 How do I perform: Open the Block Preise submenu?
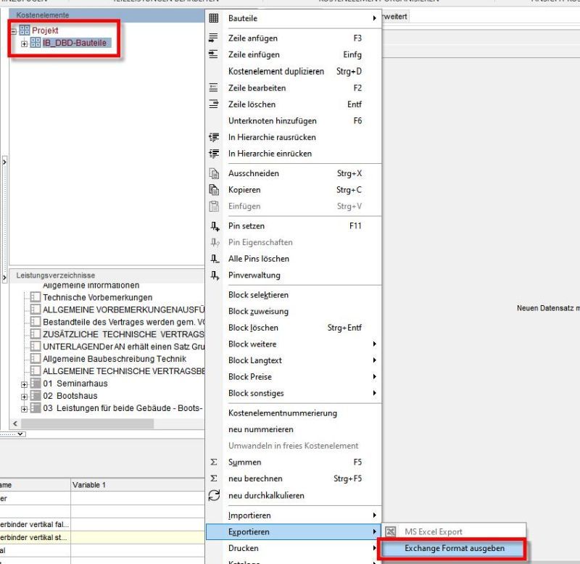(250, 377)
